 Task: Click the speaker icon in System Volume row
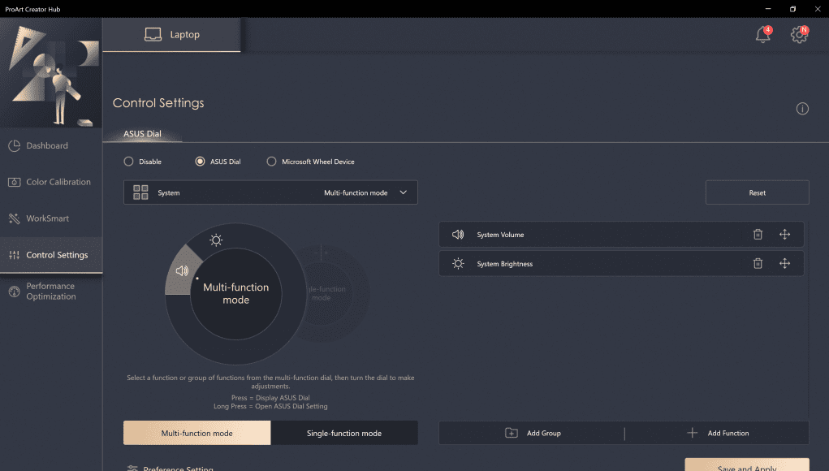coord(458,234)
